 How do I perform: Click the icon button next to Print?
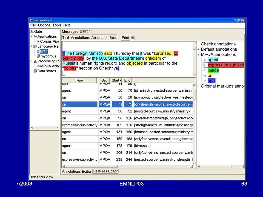pos(133,38)
